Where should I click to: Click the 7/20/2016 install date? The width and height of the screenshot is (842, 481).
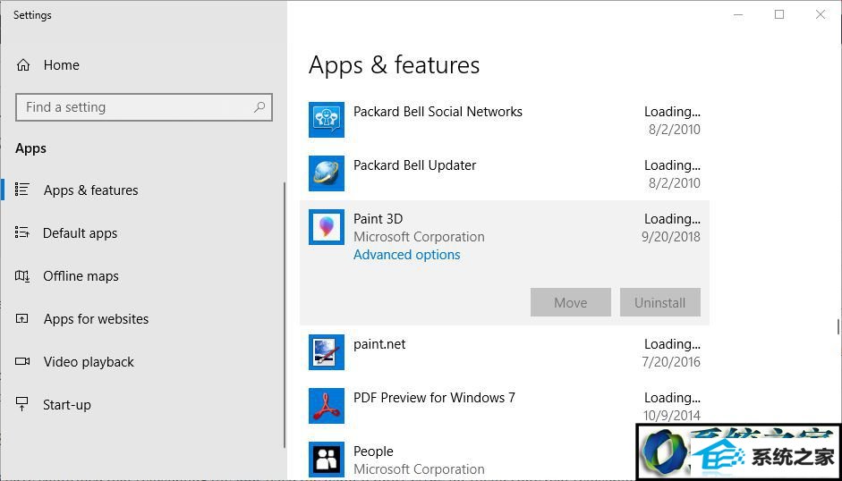click(671, 362)
